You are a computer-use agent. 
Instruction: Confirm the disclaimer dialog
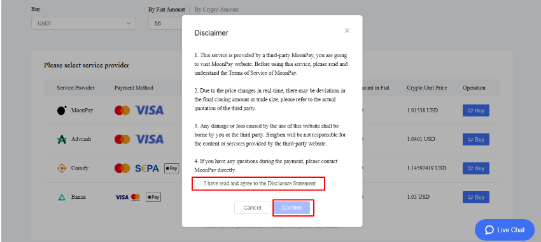[x=292, y=208]
